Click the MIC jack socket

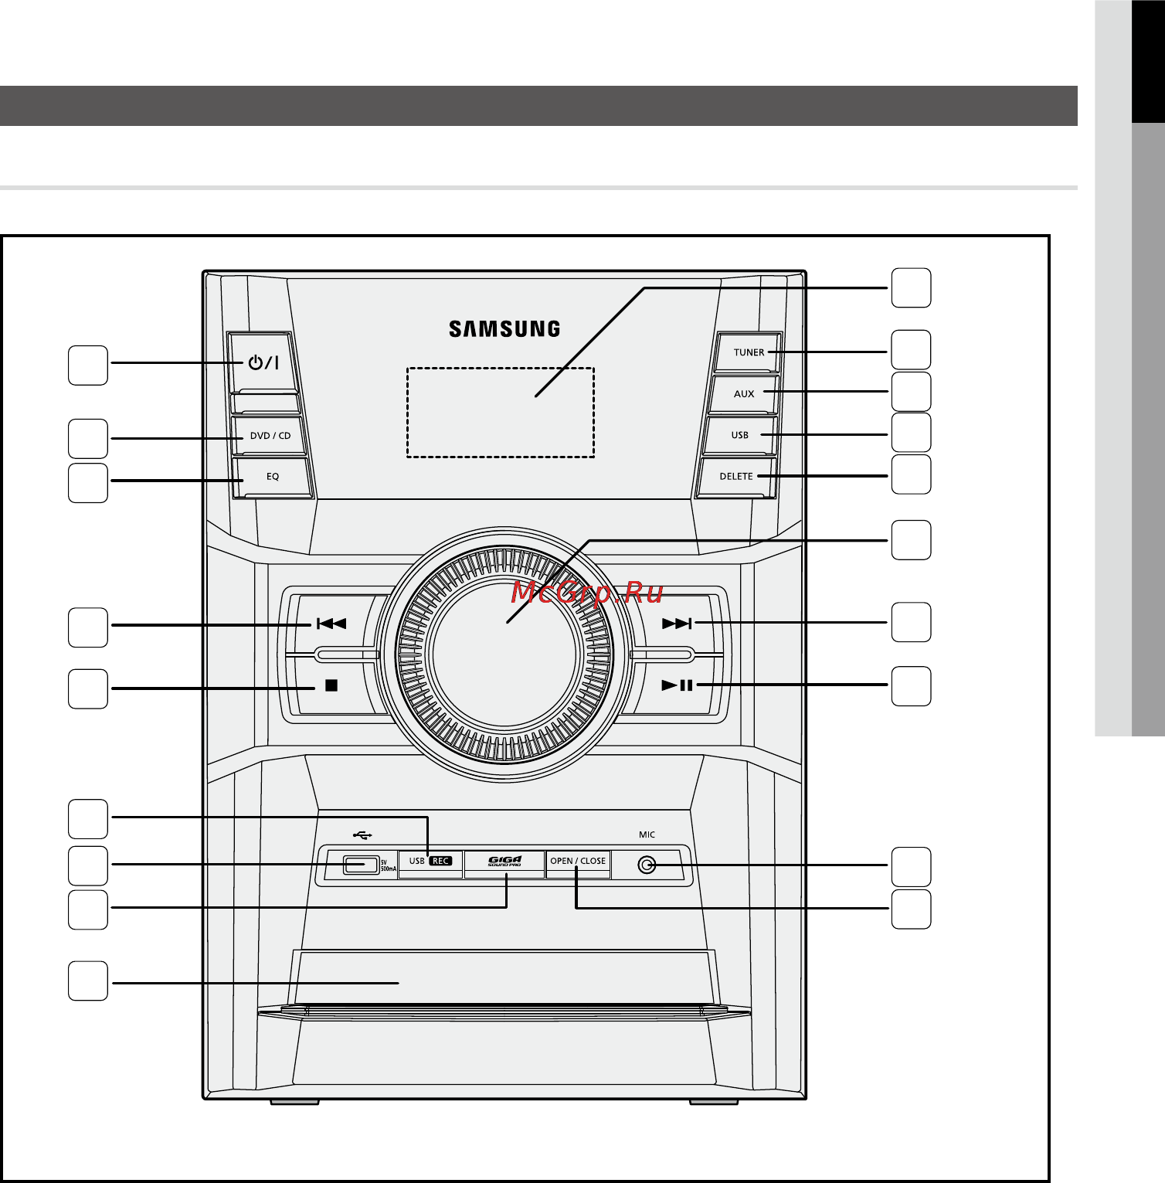coord(647,865)
